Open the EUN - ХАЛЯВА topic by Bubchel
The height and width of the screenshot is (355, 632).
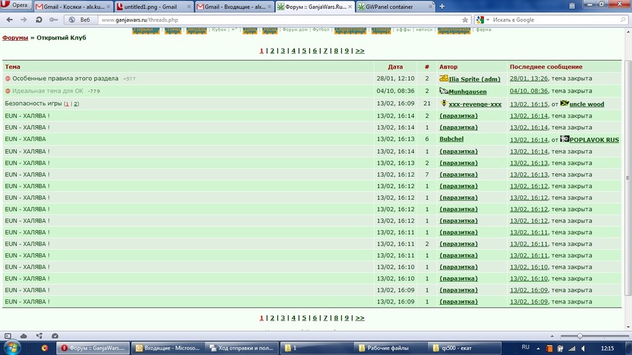[x=25, y=139]
